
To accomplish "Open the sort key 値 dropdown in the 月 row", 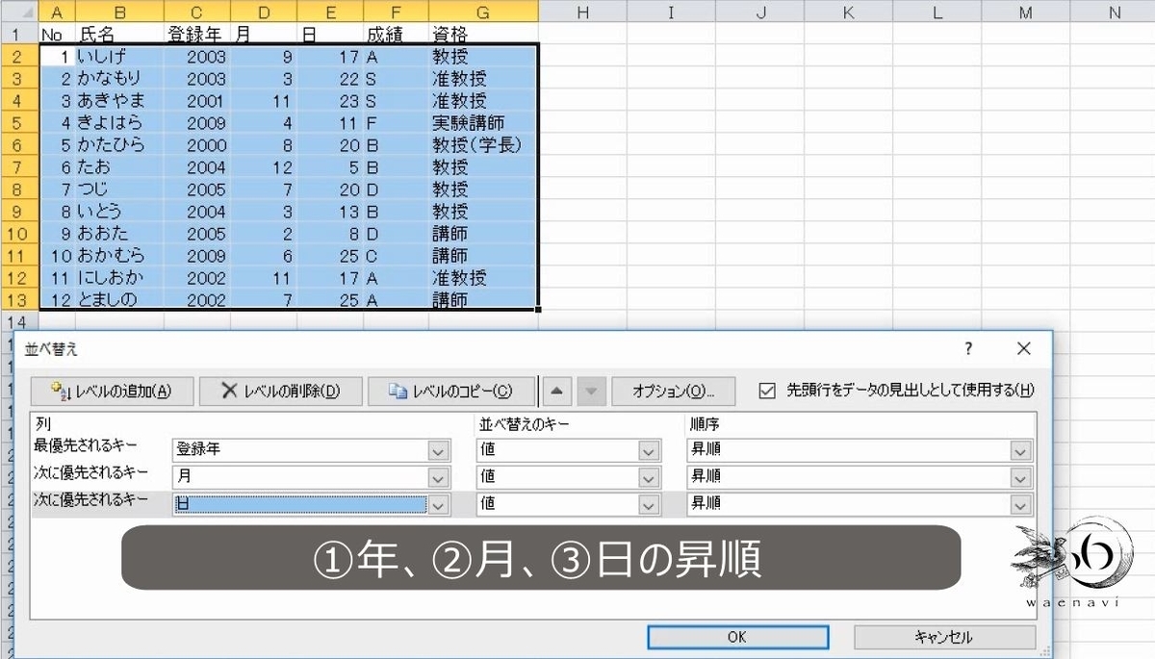I will (651, 476).
